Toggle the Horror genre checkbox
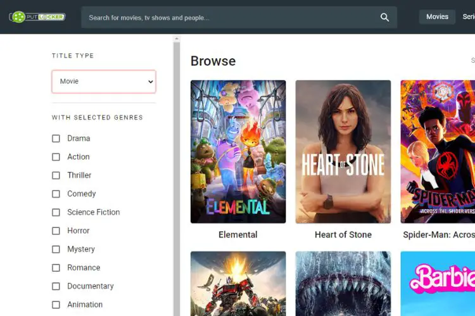475x316 pixels. click(56, 231)
